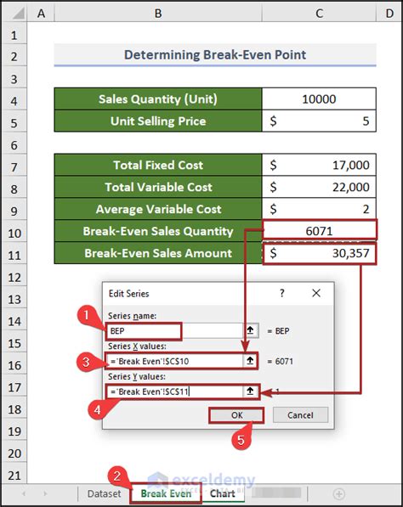Image resolution: width=403 pixels, height=507 pixels.
Task: Select column A header
Action: (x=41, y=14)
